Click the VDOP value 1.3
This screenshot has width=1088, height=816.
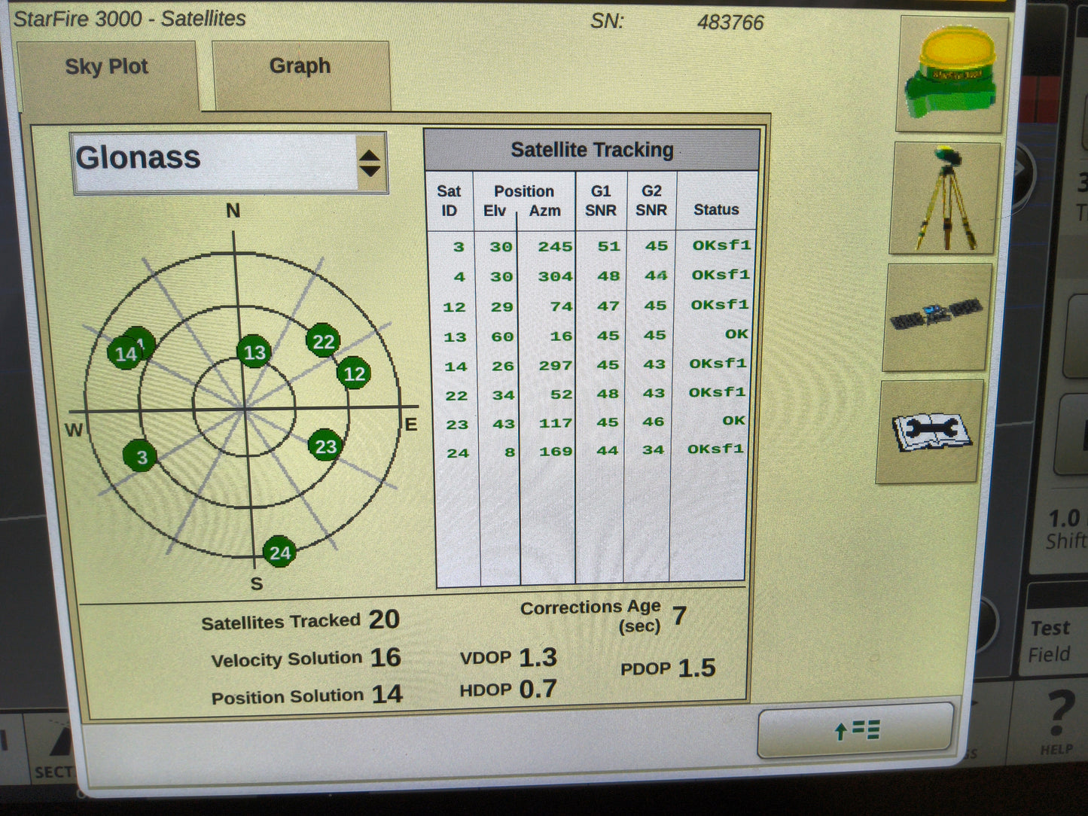538,657
